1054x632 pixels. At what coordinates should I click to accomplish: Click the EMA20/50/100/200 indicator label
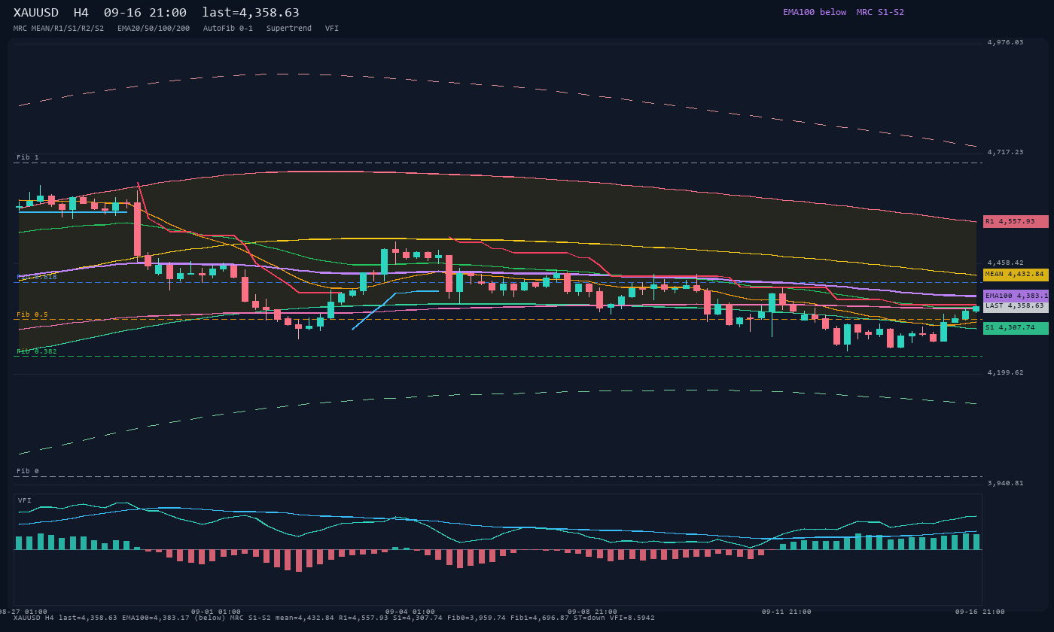pos(154,29)
